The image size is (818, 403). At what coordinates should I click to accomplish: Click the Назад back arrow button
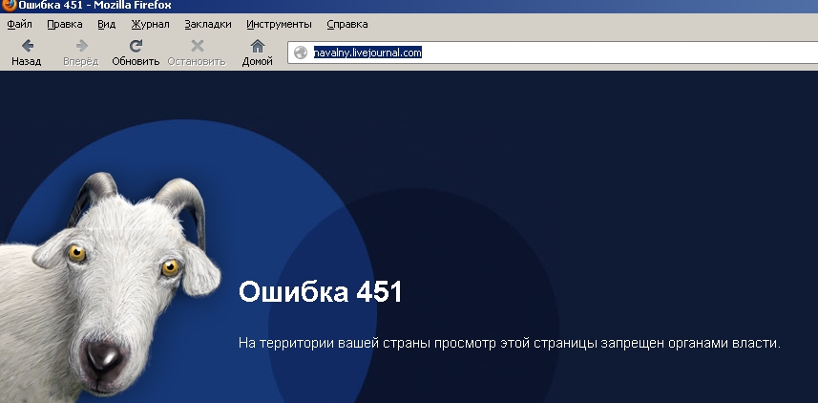(x=27, y=53)
